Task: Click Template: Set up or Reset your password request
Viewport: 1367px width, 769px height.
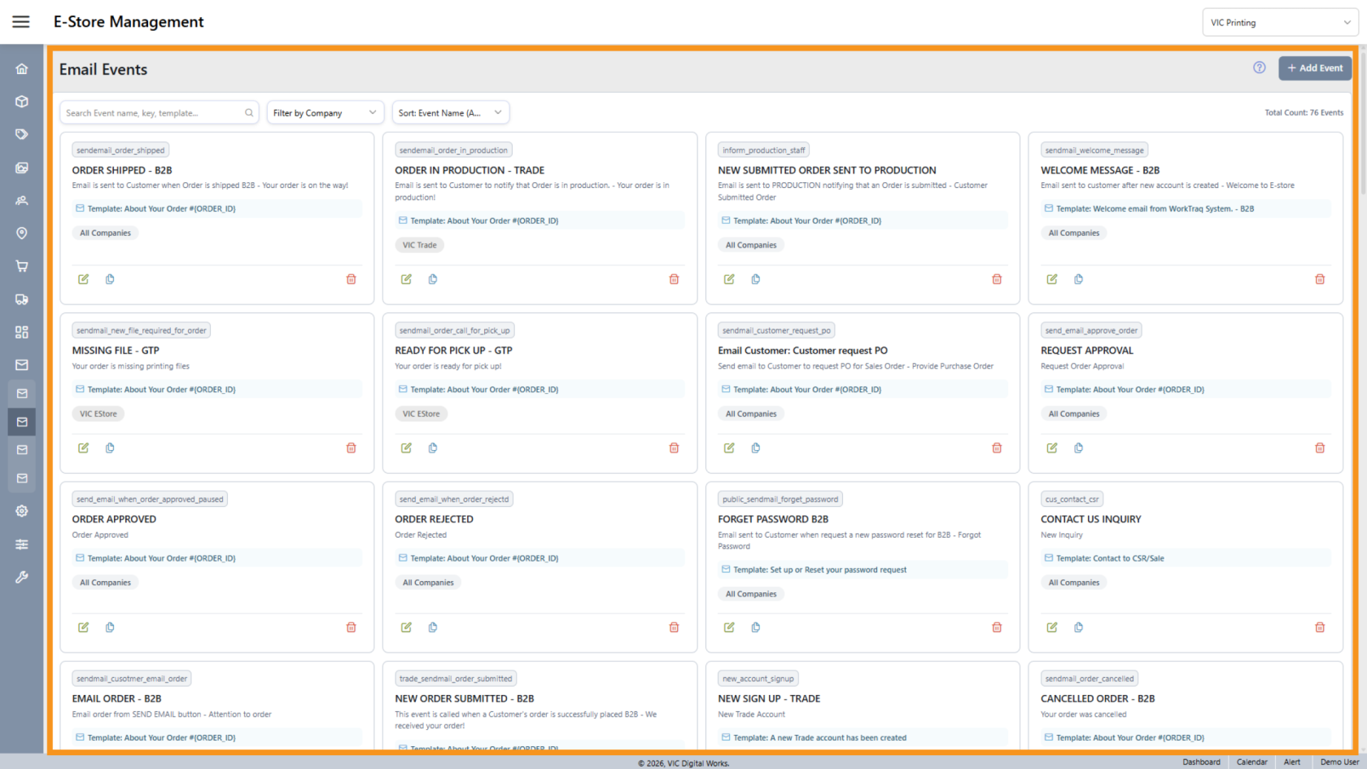Action: point(819,570)
